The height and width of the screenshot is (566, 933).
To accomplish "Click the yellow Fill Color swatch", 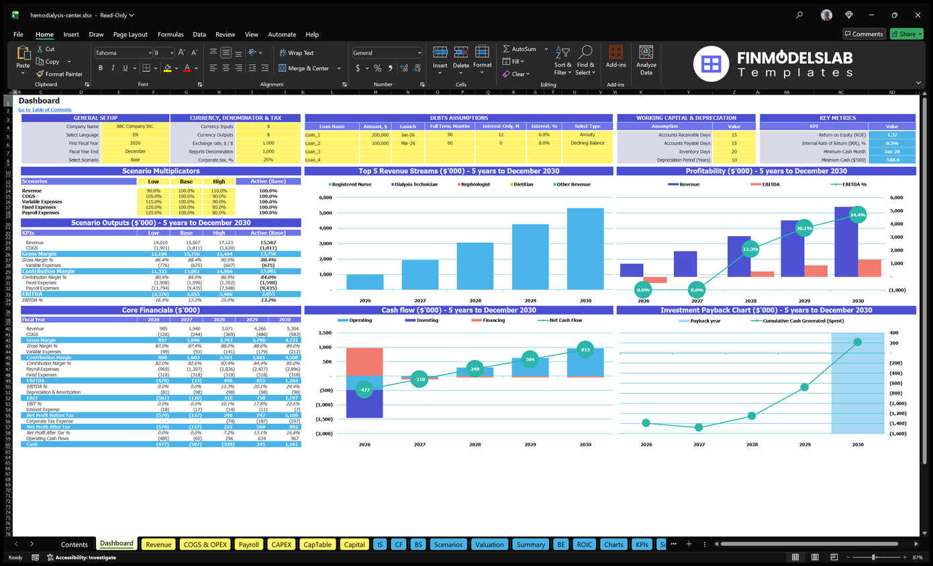I will pos(168,68).
